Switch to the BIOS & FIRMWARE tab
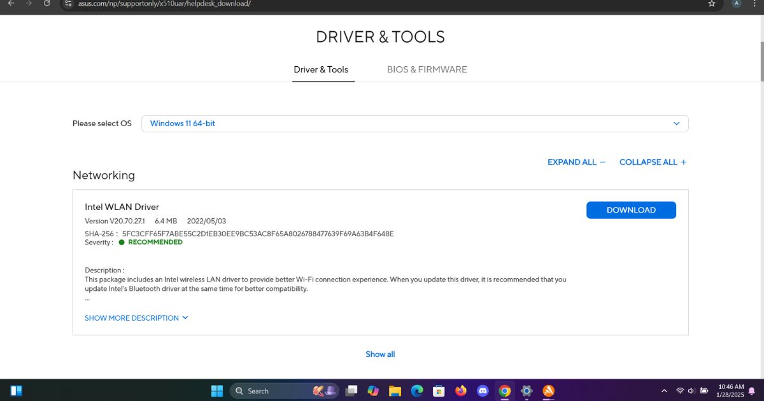The height and width of the screenshot is (401, 764). tap(427, 69)
